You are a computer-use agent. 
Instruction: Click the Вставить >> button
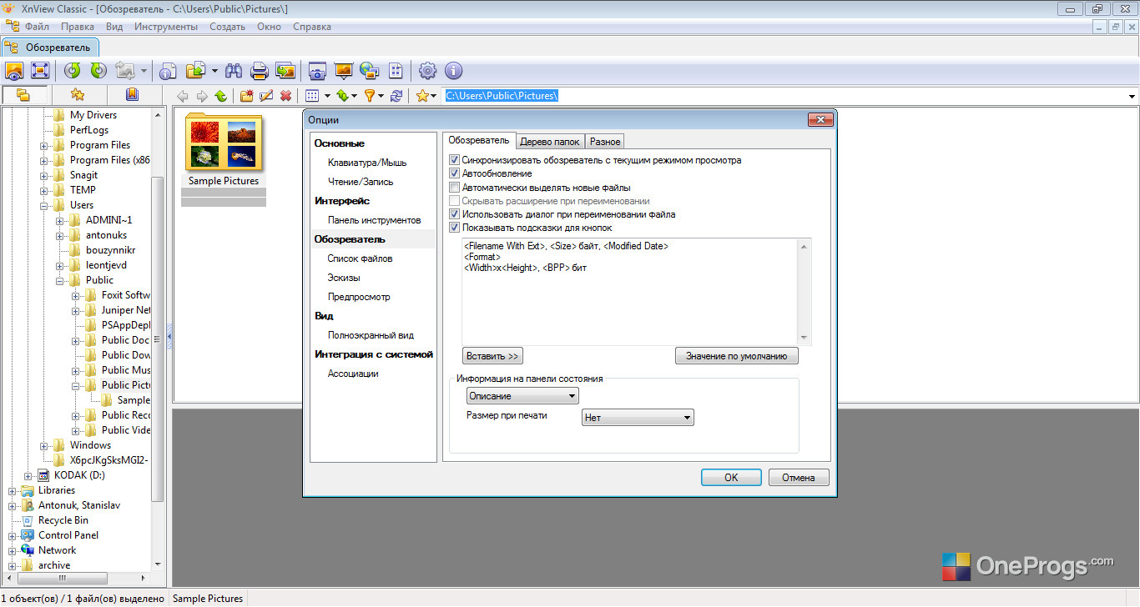click(492, 356)
